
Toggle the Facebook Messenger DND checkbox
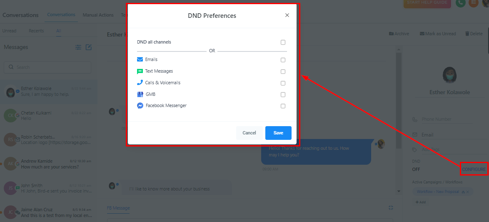pos(283,106)
